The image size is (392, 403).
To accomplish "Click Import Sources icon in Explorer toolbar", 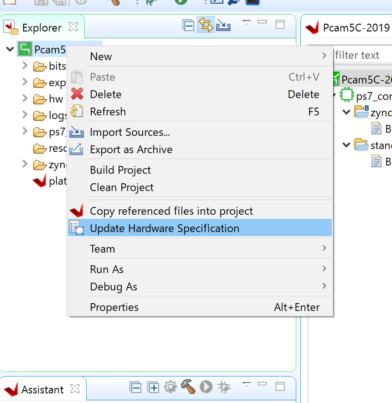I will coord(223,26).
